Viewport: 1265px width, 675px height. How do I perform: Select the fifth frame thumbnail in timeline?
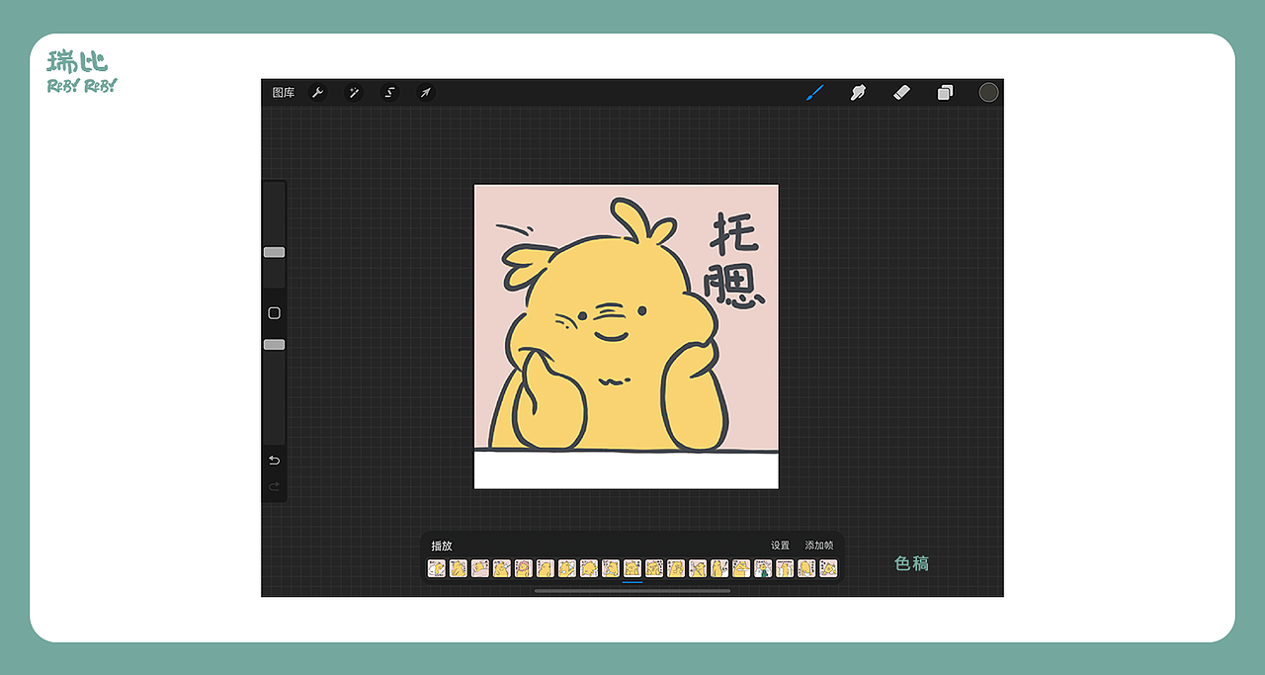pyautogui.click(x=524, y=568)
